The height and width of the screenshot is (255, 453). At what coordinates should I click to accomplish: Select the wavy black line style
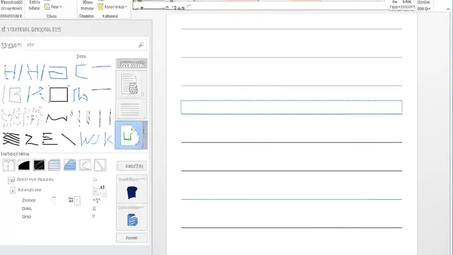coord(57,118)
